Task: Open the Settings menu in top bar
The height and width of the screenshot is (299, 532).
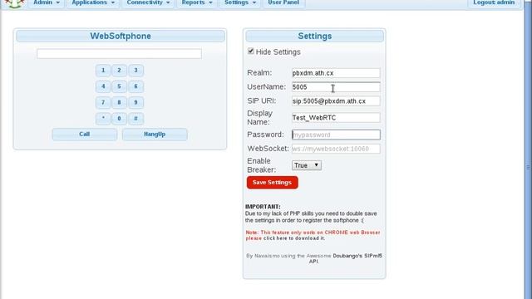Action: [x=240, y=3]
